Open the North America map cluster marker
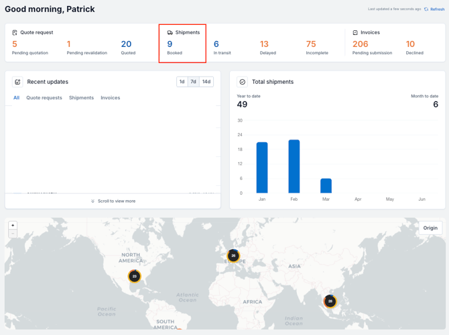The image size is (449, 335). 135,276
